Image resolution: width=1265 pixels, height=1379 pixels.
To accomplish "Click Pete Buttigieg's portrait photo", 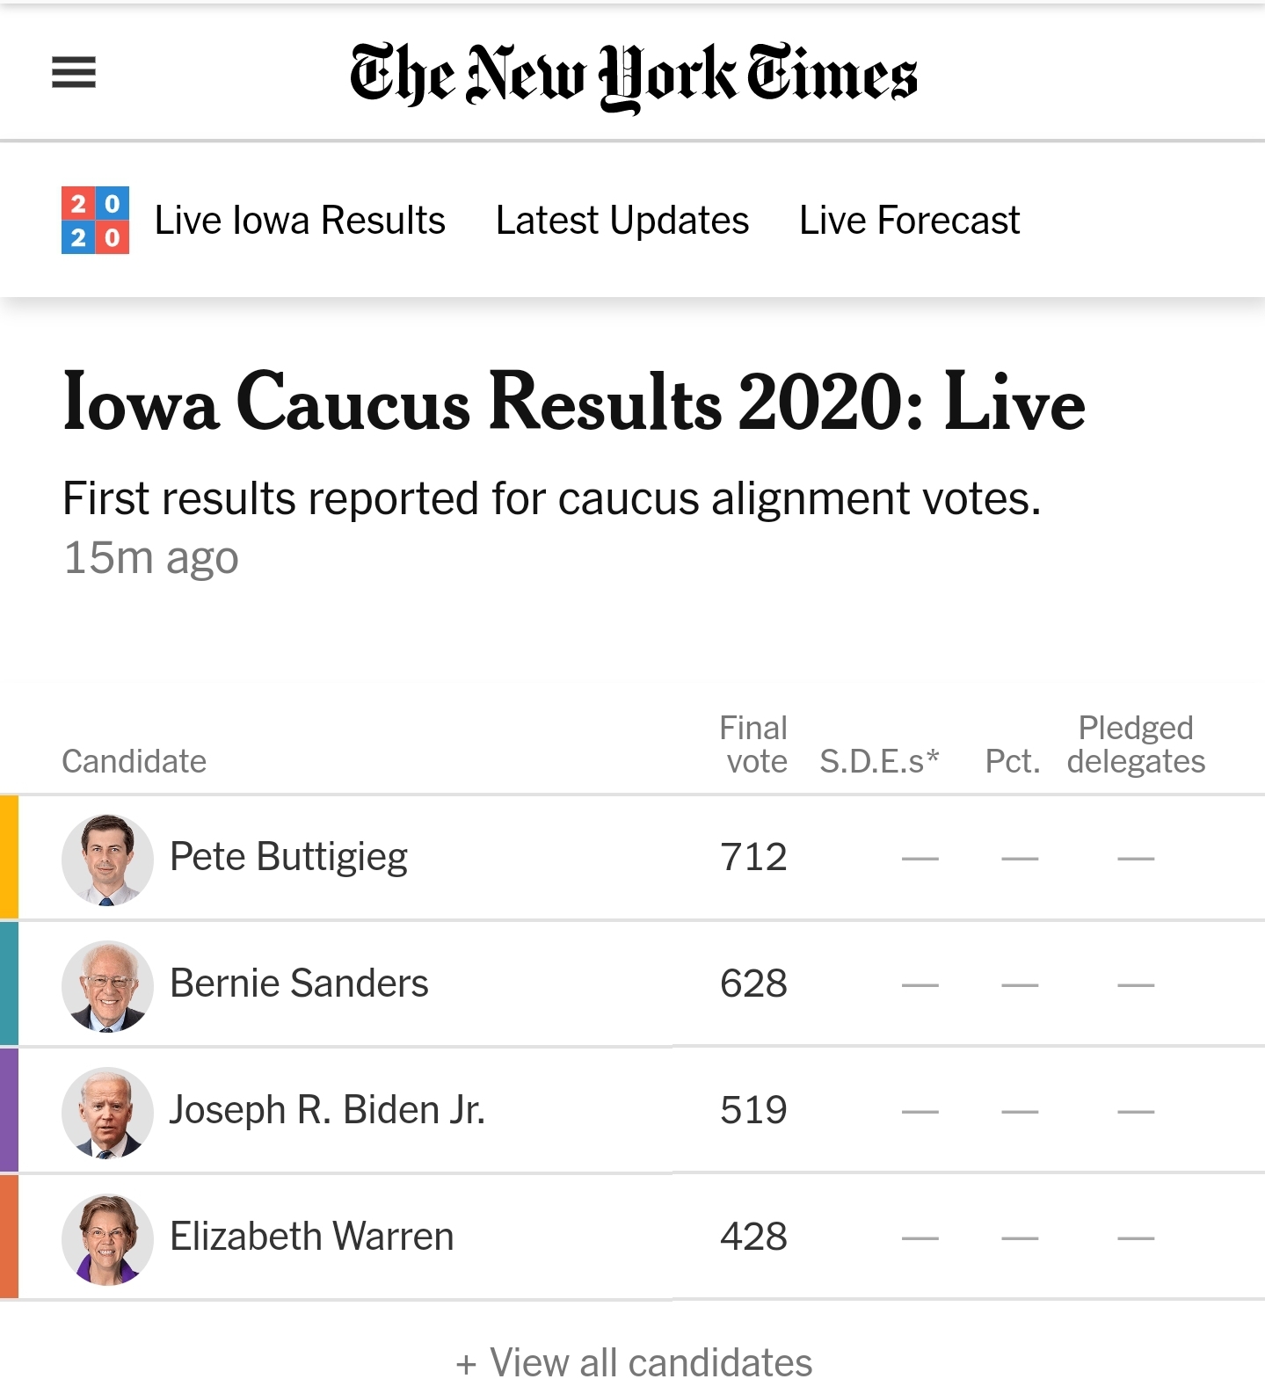I will 107,859.
